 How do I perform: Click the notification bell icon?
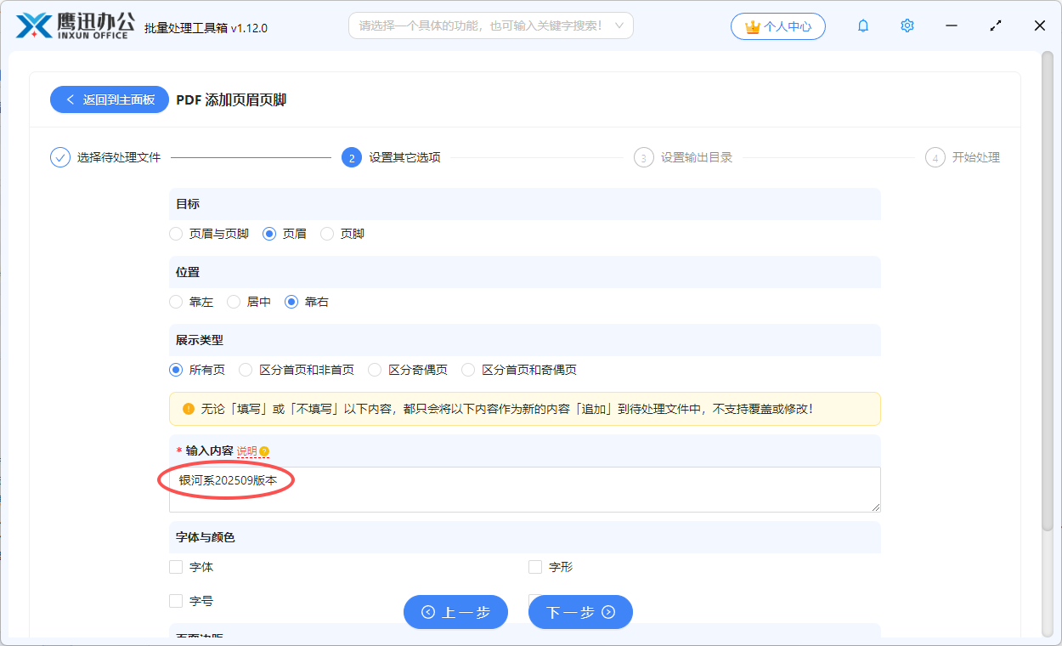tap(862, 25)
